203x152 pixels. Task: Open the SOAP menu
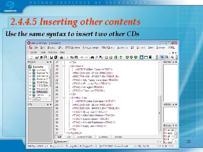pyautogui.click(x=34, y=52)
